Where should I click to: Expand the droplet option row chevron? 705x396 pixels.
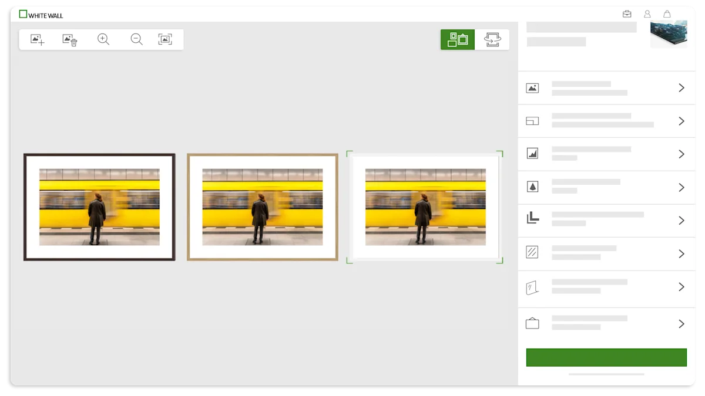tap(681, 187)
